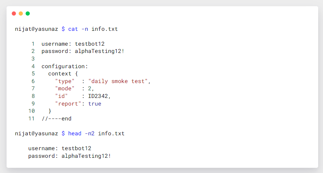Click the ID2342 value
Image resolution: width=323 pixels, height=173 pixels.
[99, 96]
